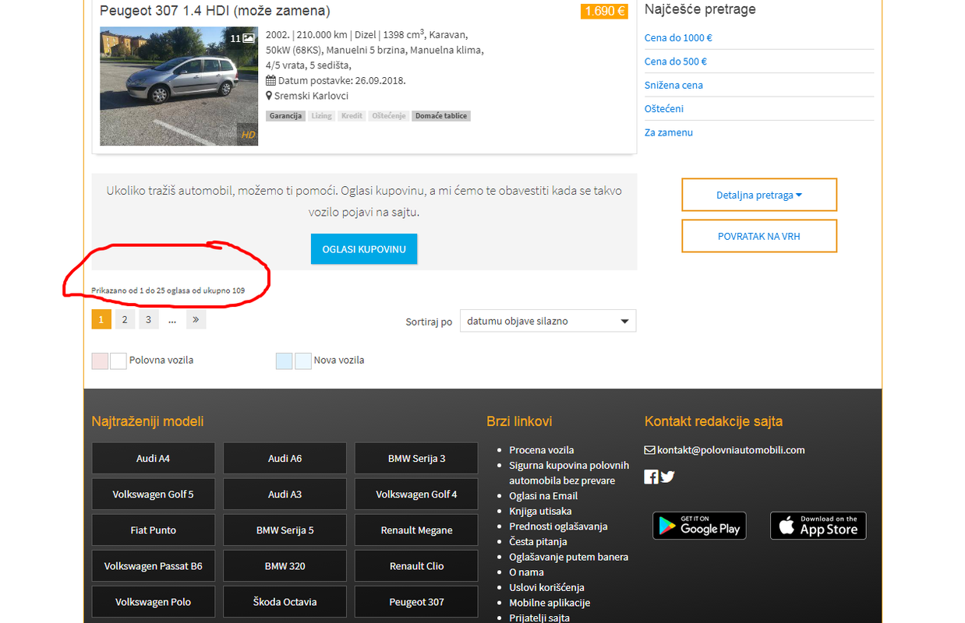Open Knjiga utisaka link
965x623 pixels.
pos(540,511)
